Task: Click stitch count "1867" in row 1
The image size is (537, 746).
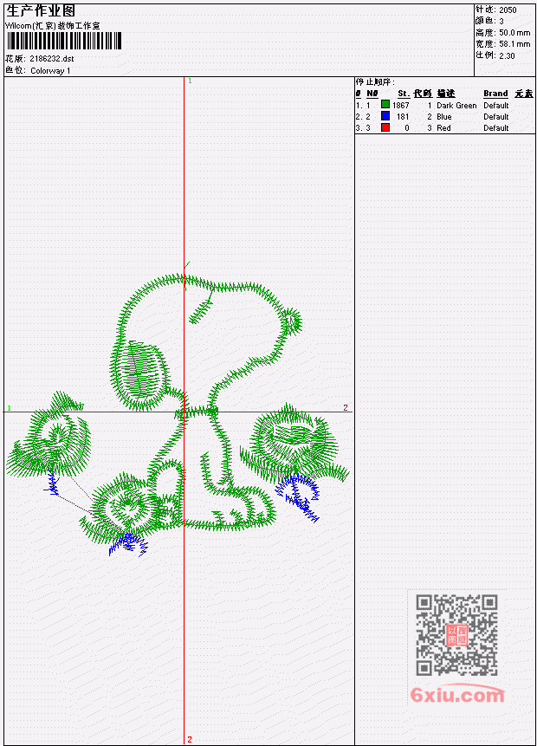Action: 400,106
